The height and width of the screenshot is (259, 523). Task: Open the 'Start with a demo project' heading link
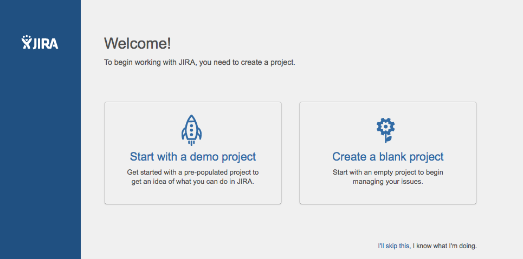193,156
